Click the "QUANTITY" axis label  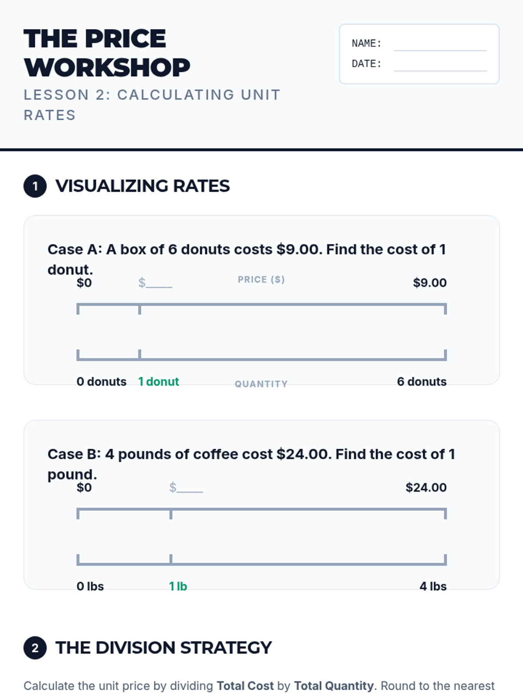tap(261, 384)
